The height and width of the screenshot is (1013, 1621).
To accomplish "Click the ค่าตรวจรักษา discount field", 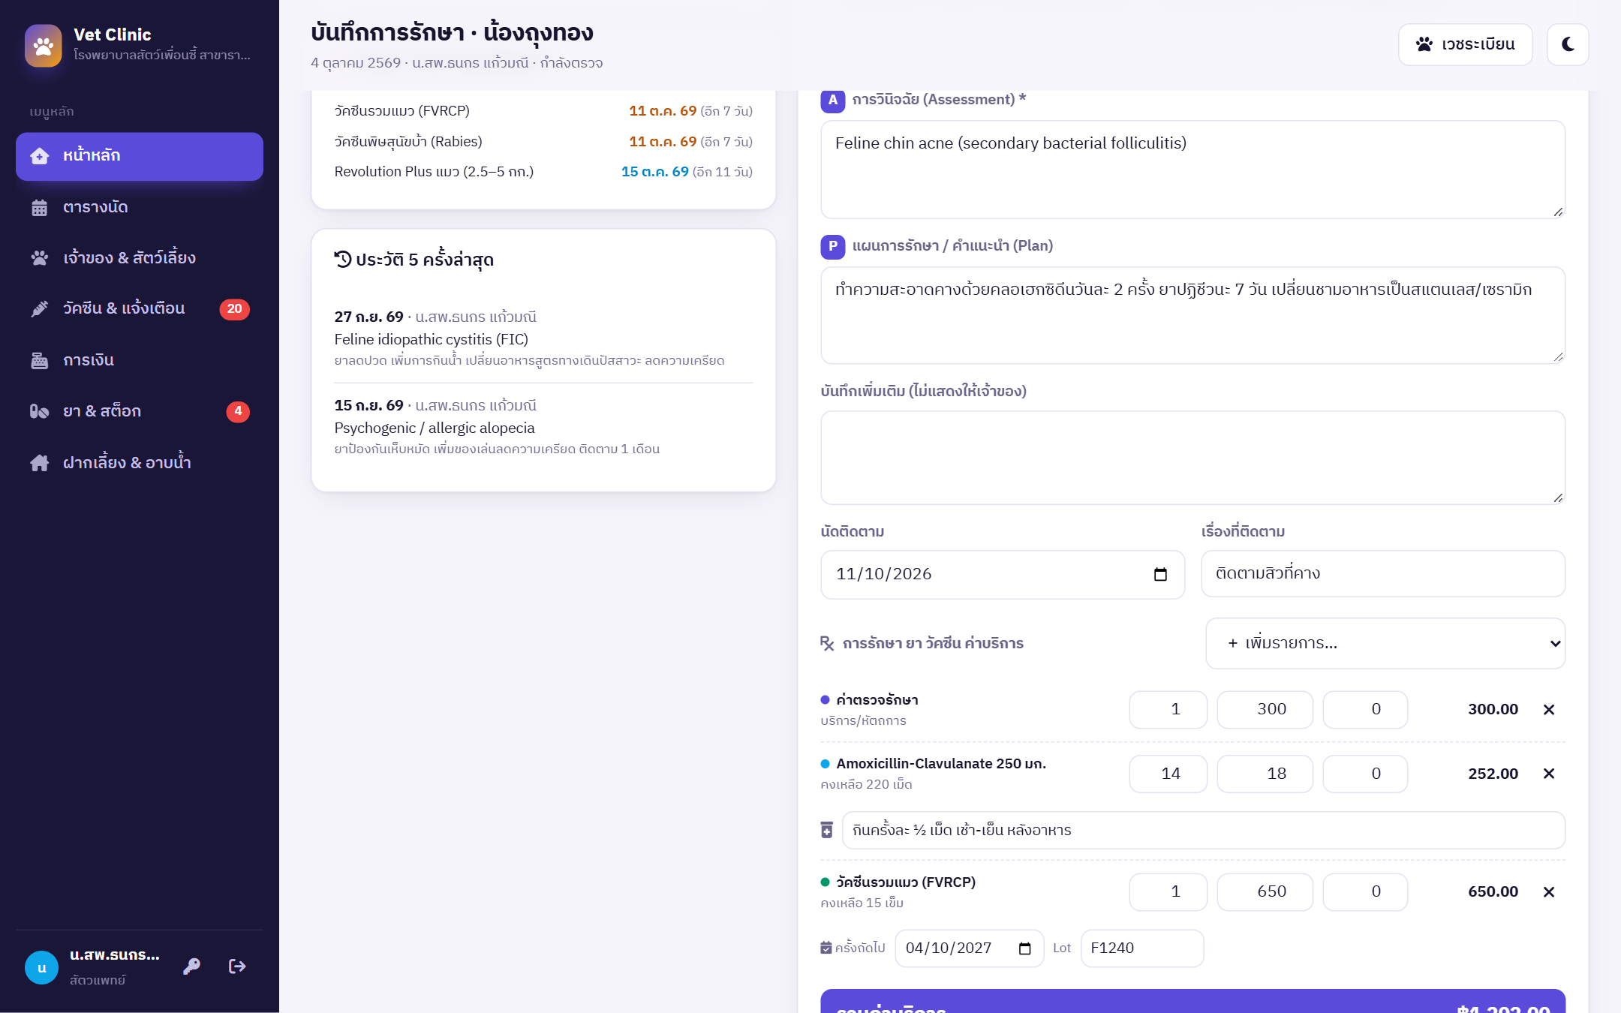I will pyautogui.click(x=1365, y=709).
